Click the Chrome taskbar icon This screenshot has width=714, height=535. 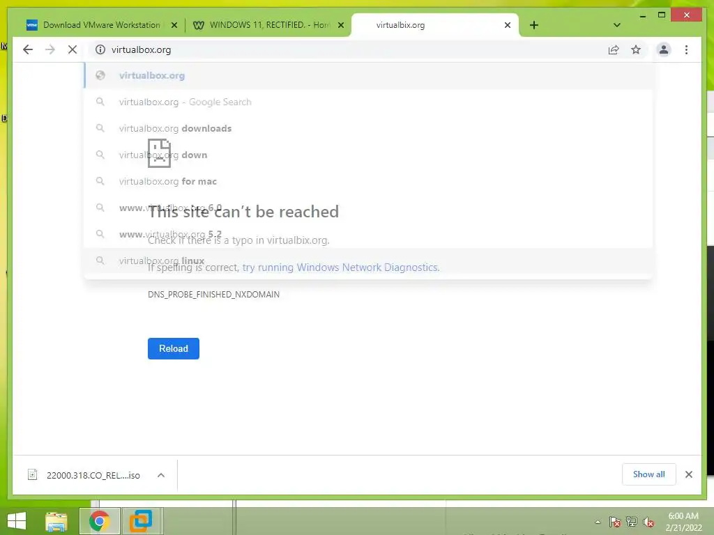click(x=99, y=521)
